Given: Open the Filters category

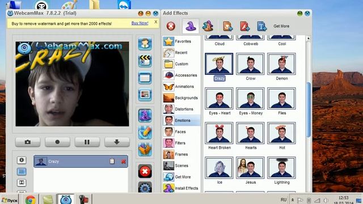Looking at the screenshot, I should click(x=181, y=143).
